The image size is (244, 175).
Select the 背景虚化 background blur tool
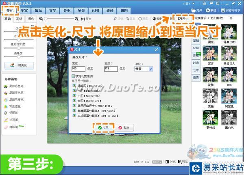coord(13,106)
